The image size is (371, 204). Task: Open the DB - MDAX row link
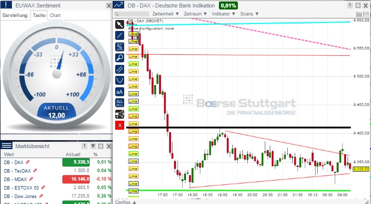coord(15,179)
